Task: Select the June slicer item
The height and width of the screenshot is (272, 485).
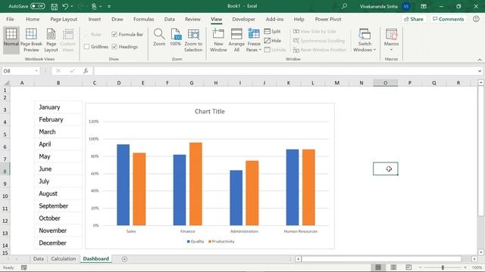Action: tap(58, 168)
